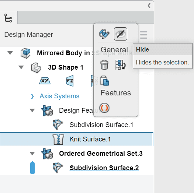Collapse the side panel with the chevron
Screen dimensions: 194x193
click(149, 6)
